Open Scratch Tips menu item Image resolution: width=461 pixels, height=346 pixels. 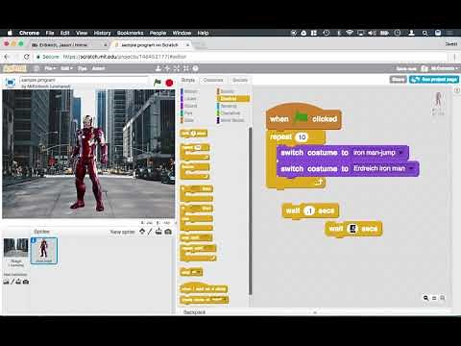coord(82,68)
